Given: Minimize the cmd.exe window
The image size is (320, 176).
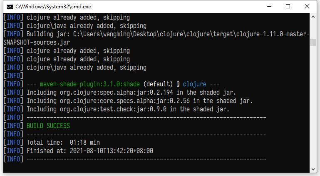Looking at the screenshot, I should pyautogui.click(x=269, y=6).
